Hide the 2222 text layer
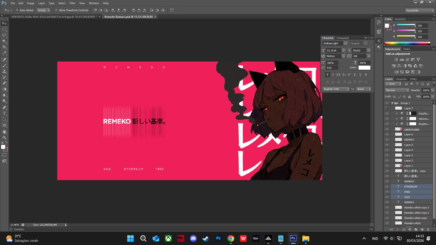 click(x=387, y=197)
